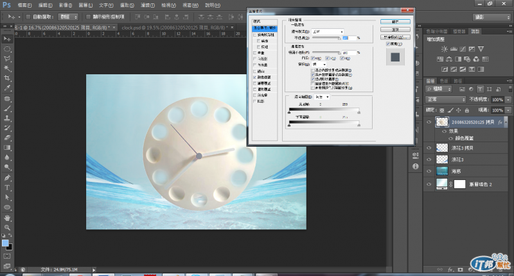The height and width of the screenshot is (276, 514).
Task: Add an Invert adjustment layer
Action: click(445, 69)
